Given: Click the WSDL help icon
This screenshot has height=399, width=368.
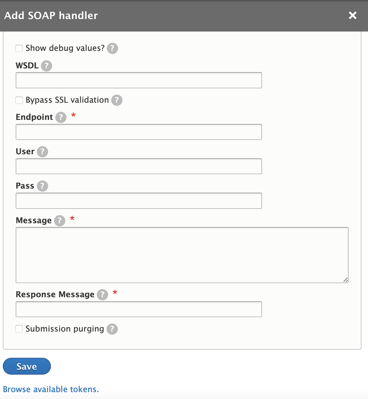Looking at the screenshot, I should click(x=47, y=66).
